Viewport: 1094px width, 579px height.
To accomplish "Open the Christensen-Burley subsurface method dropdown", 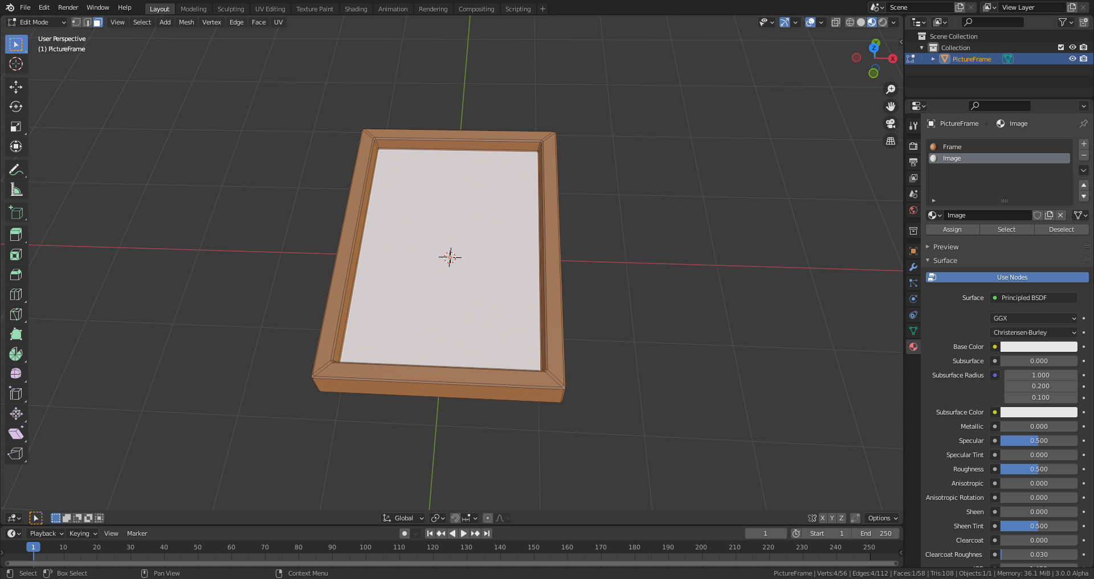I will coord(1034,332).
